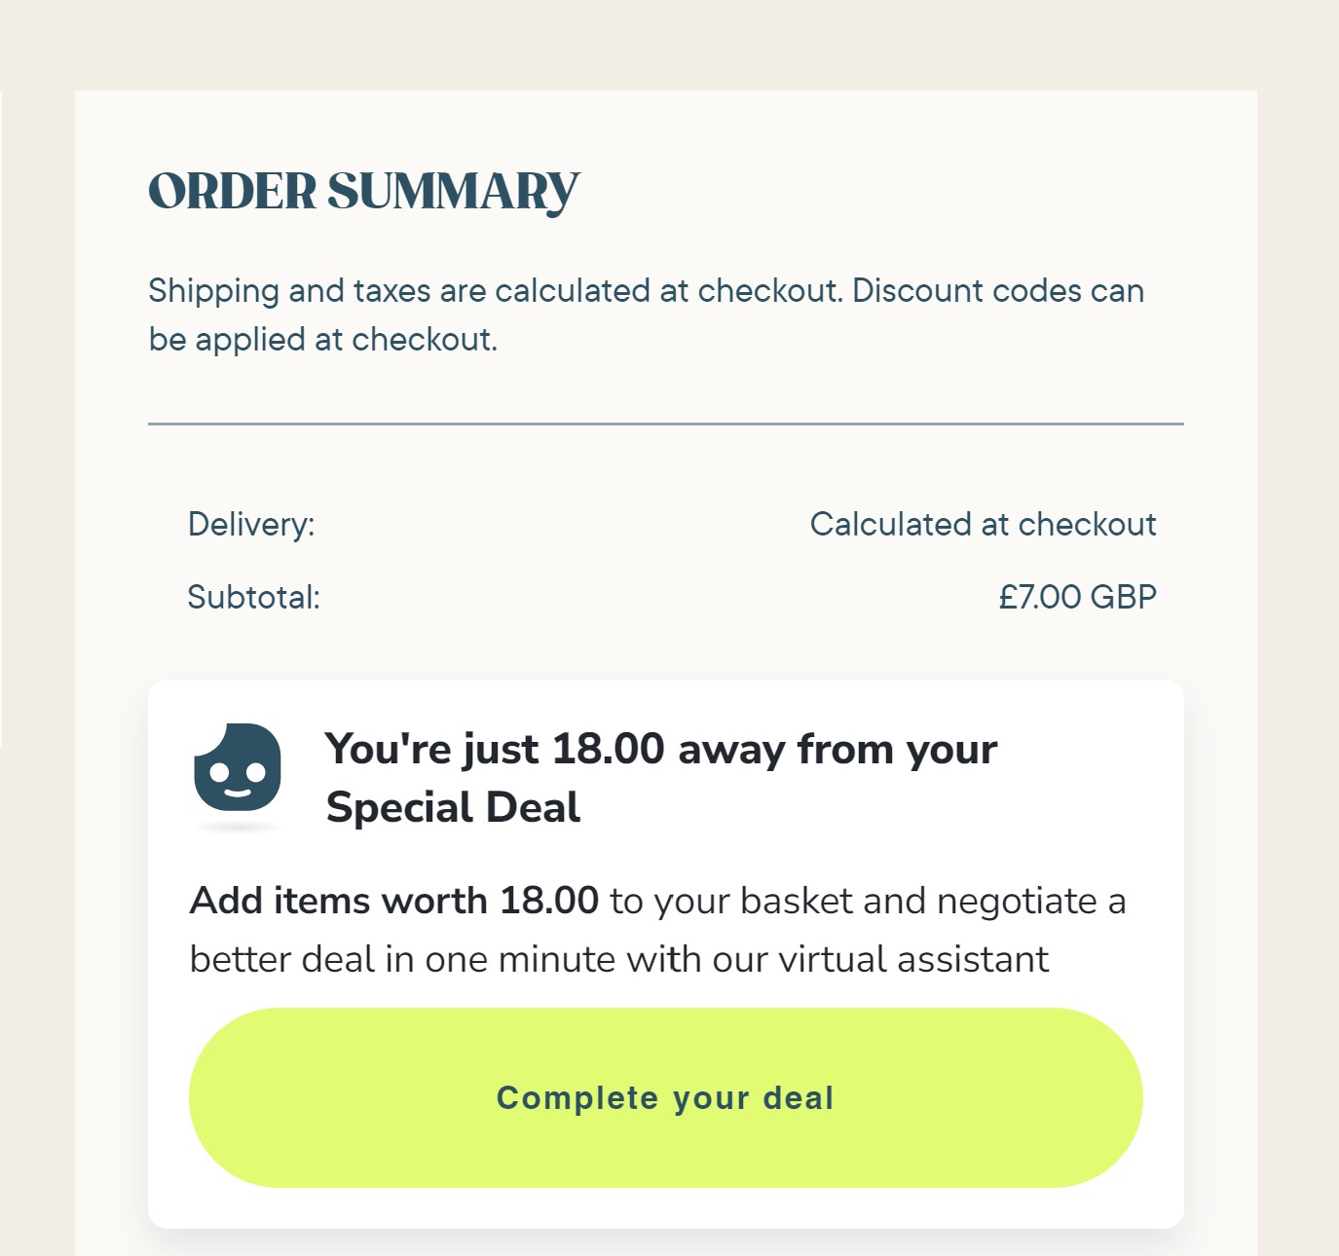1339x1256 pixels.
Task: Click the 18.00 amount in the deal headline
Action: [x=608, y=749]
